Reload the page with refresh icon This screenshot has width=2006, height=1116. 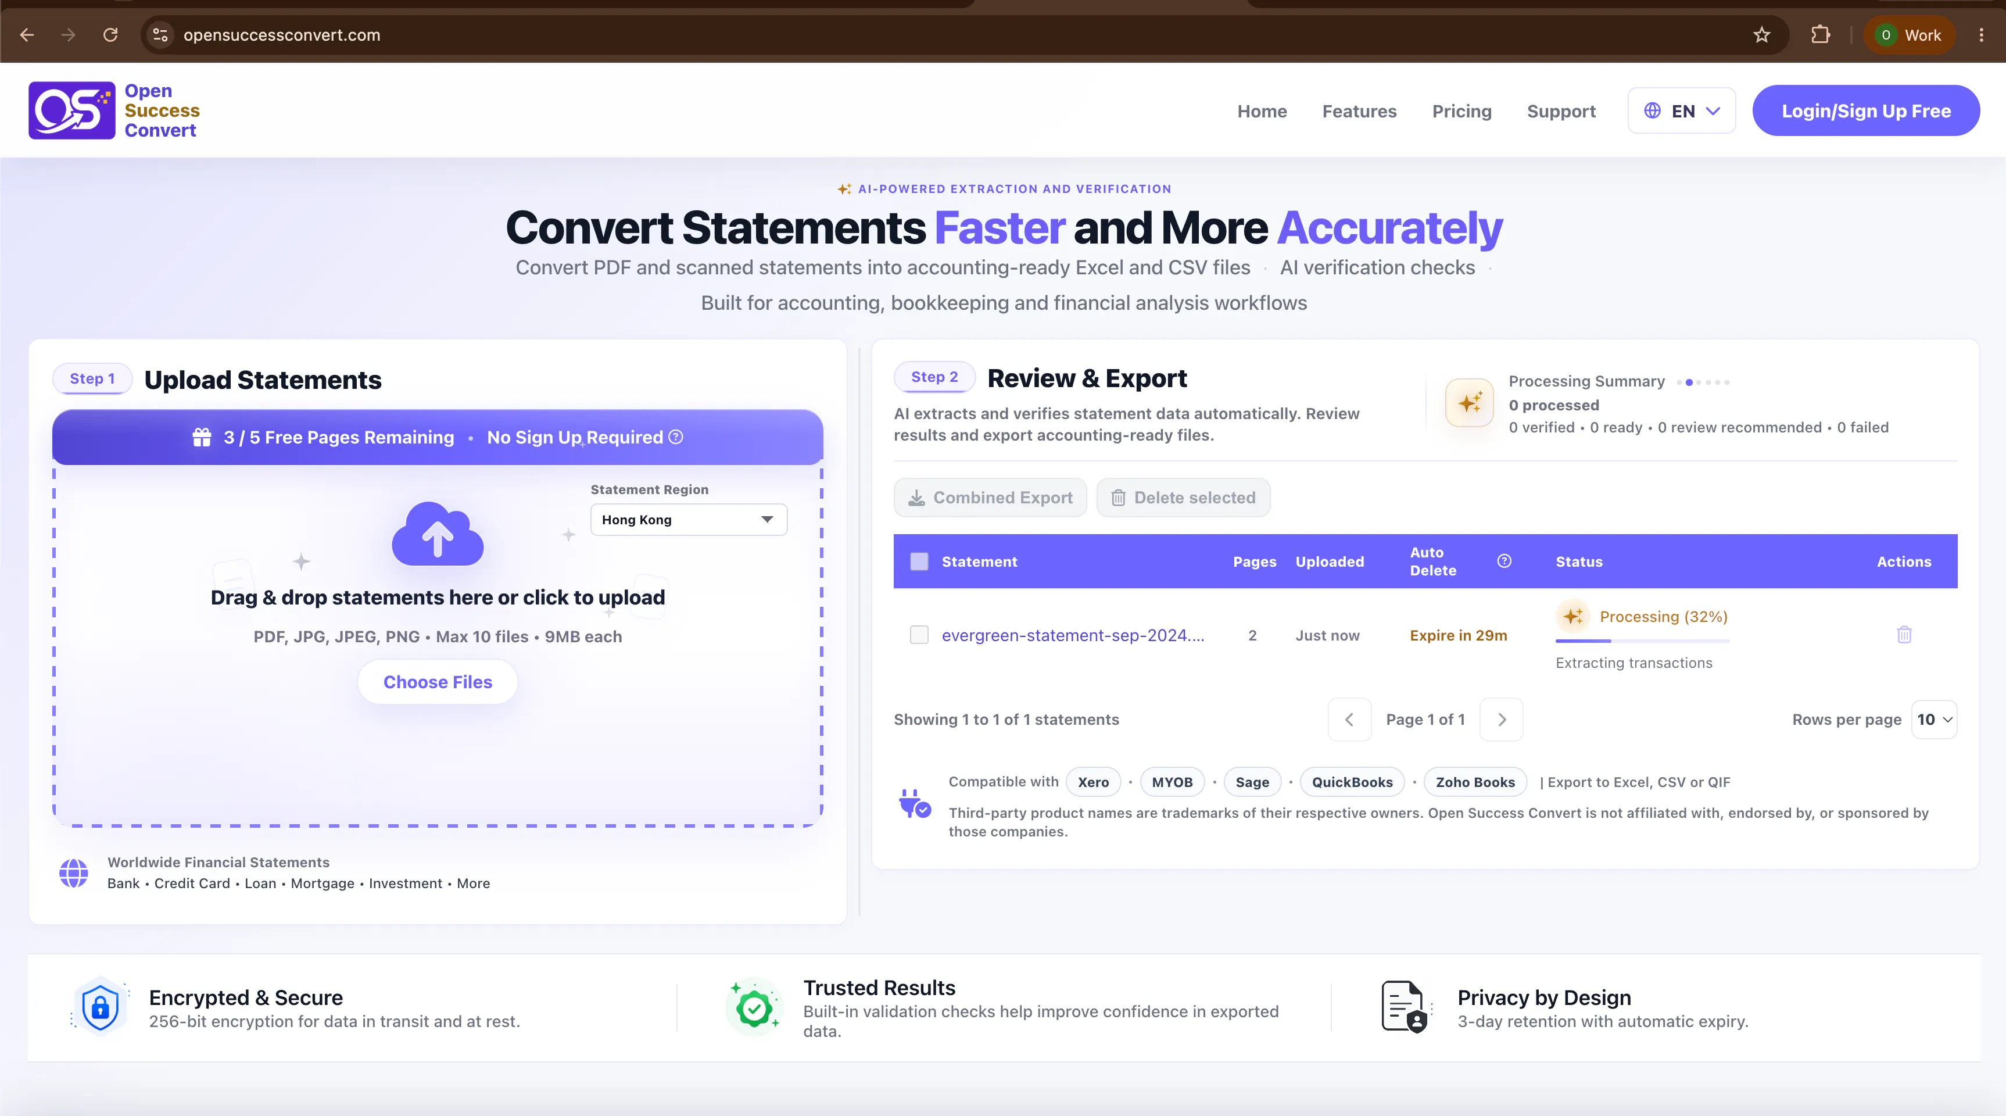click(x=110, y=35)
